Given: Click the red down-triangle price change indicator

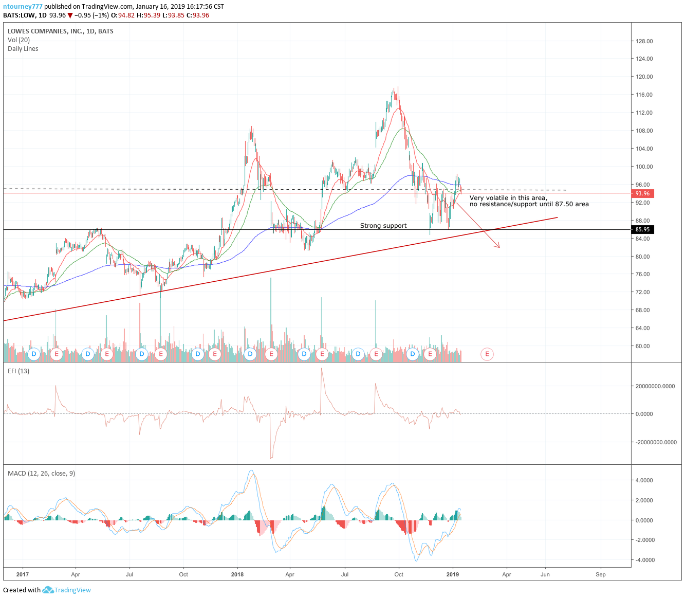Looking at the screenshot, I should pyautogui.click(x=70, y=15).
